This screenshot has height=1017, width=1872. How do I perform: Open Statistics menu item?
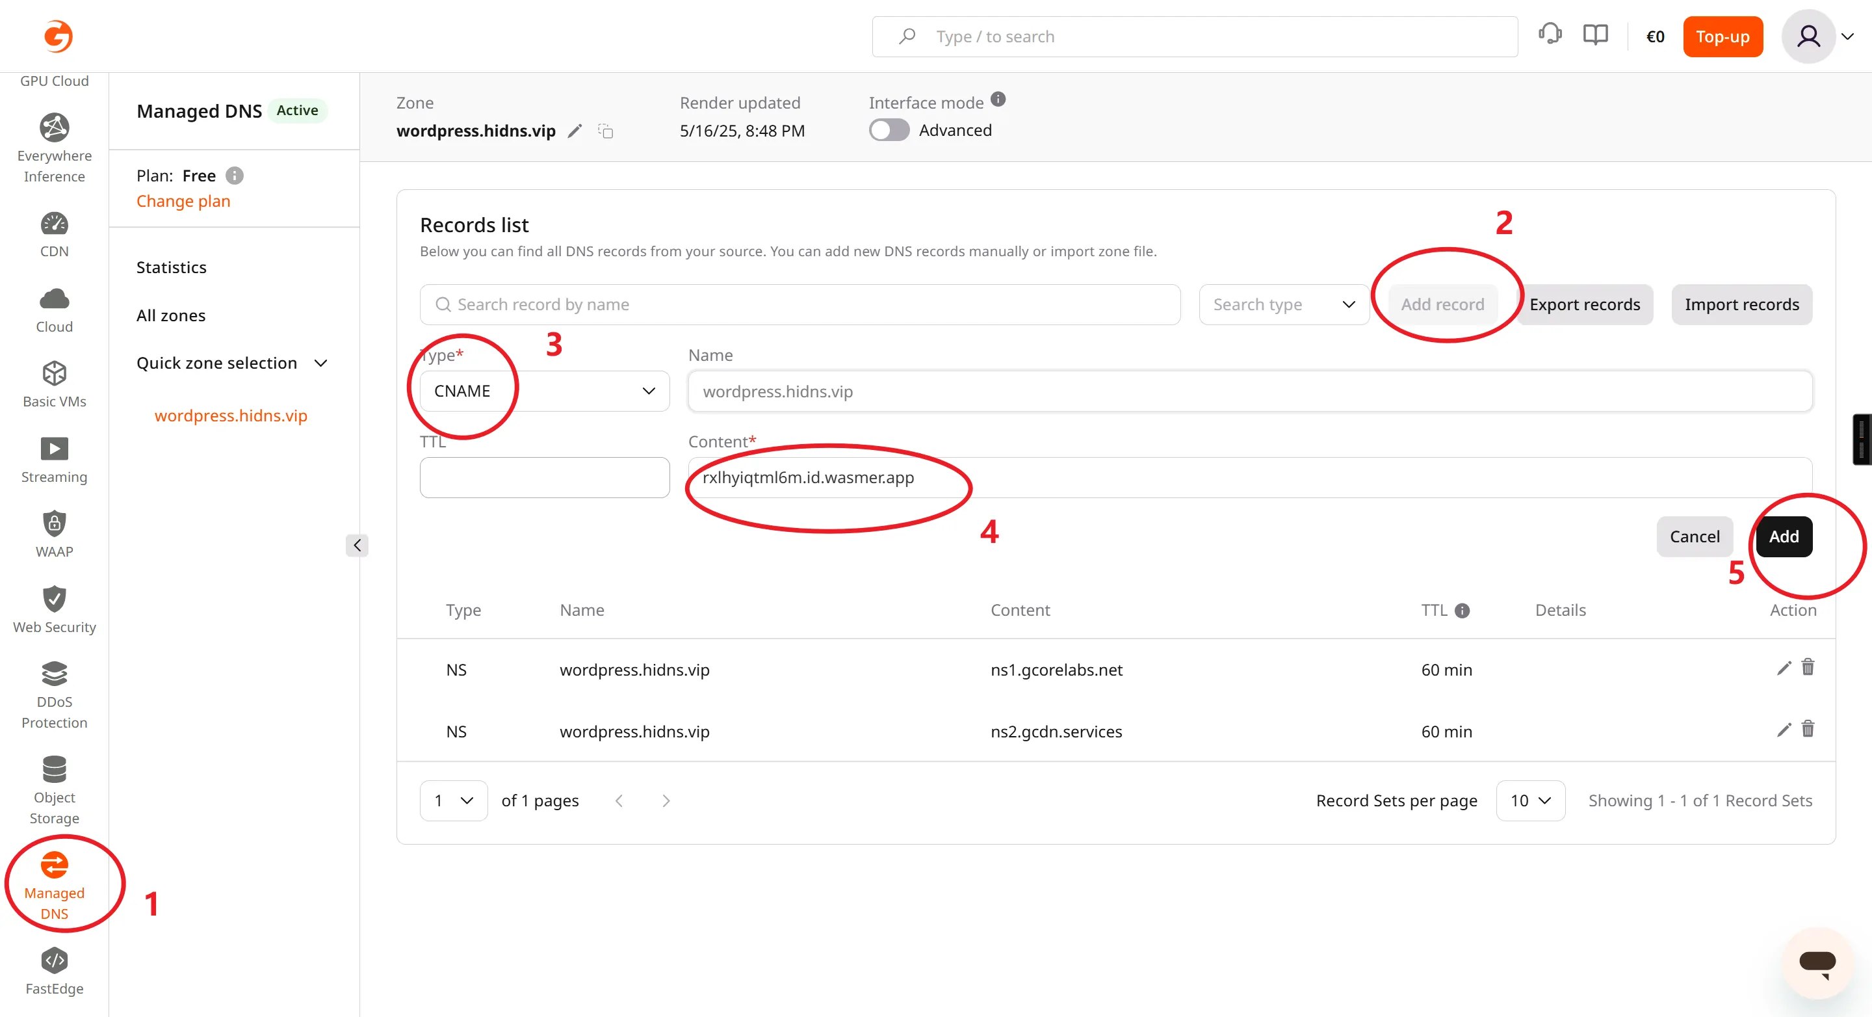[172, 267]
